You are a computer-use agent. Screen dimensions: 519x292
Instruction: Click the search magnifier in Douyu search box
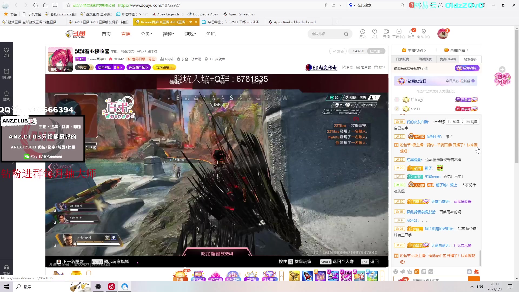tap(346, 34)
